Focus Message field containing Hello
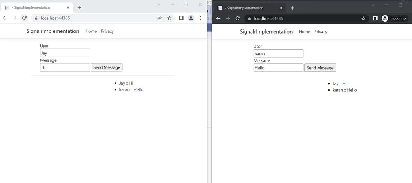Screen dimensions: 412x183 click(278, 68)
